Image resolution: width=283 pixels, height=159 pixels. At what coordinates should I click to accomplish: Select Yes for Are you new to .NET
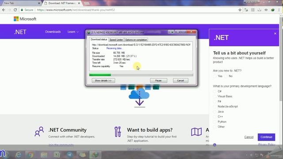pos(214,76)
